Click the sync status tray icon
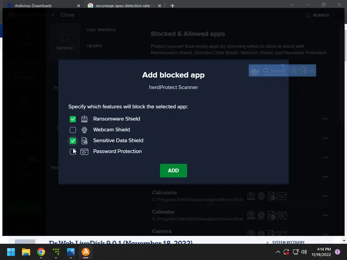The image size is (347, 260). pyautogui.click(x=286, y=252)
